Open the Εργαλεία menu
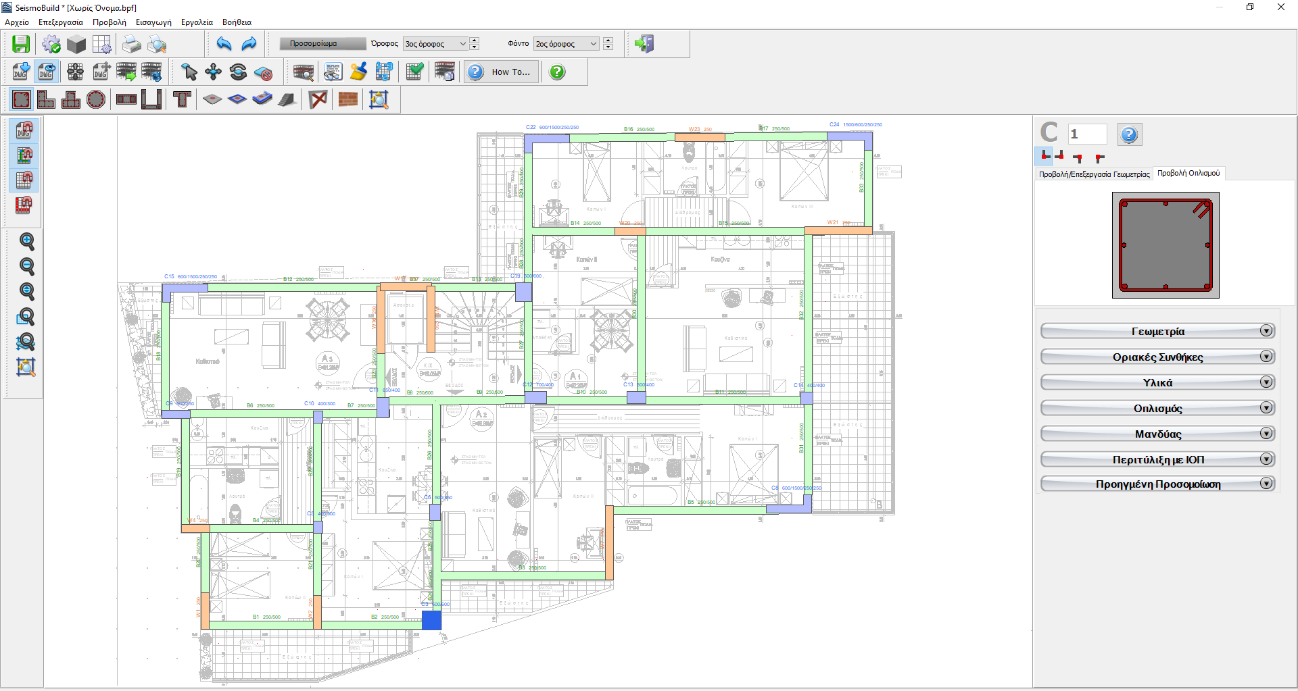 click(197, 22)
